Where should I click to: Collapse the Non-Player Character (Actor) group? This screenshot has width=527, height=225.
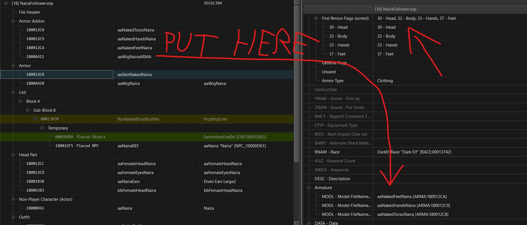(x=13, y=199)
